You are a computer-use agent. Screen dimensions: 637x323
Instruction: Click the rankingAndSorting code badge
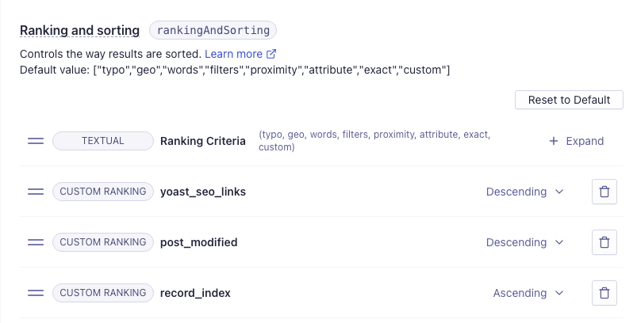pos(213,30)
